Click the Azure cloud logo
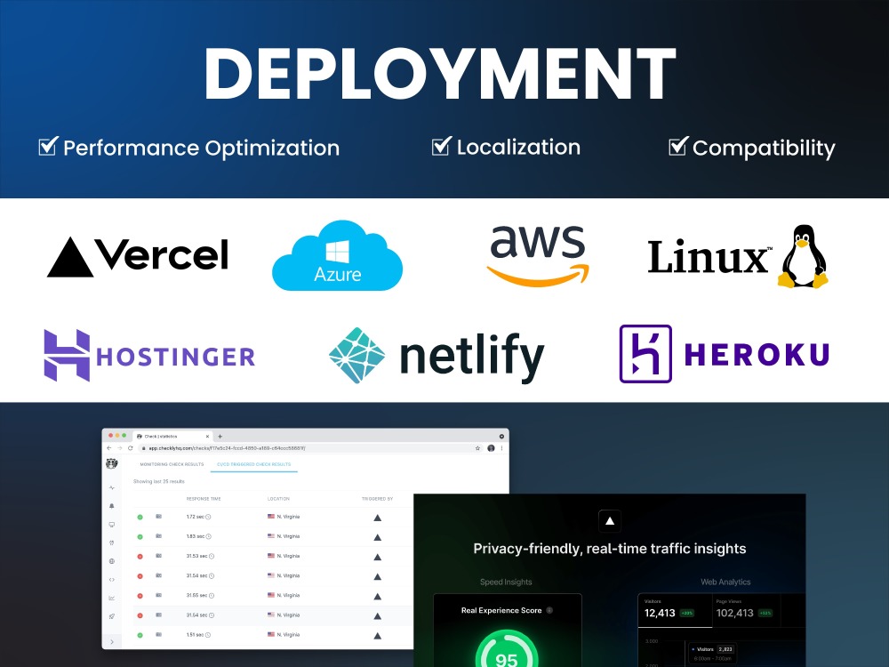 point(337,256)
